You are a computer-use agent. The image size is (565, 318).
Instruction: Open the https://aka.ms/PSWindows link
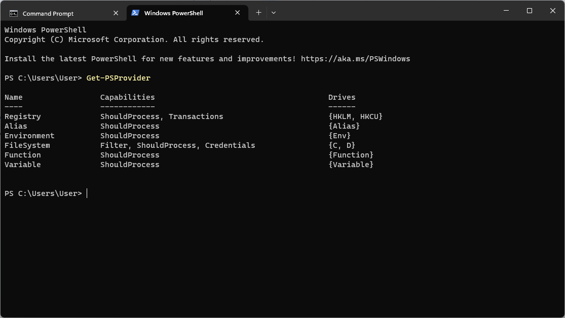point(355,59)
